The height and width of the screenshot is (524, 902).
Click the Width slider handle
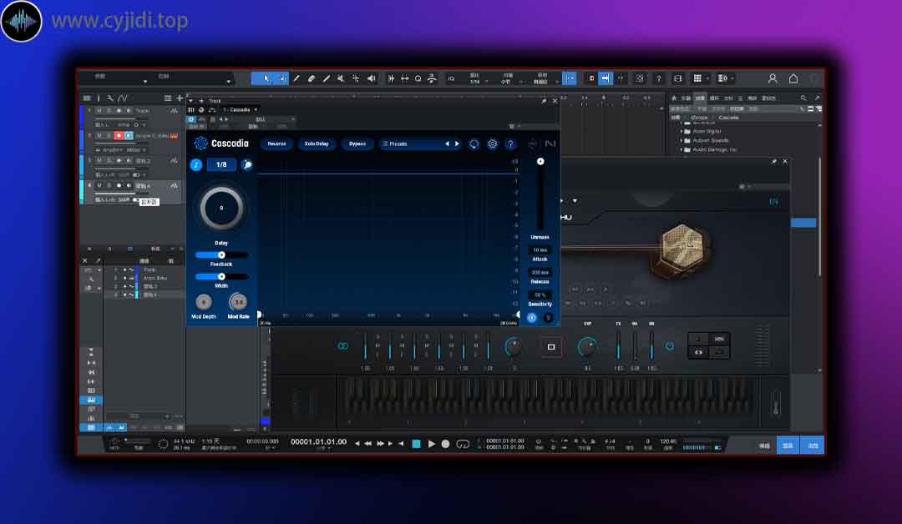[x=221, y=276]
